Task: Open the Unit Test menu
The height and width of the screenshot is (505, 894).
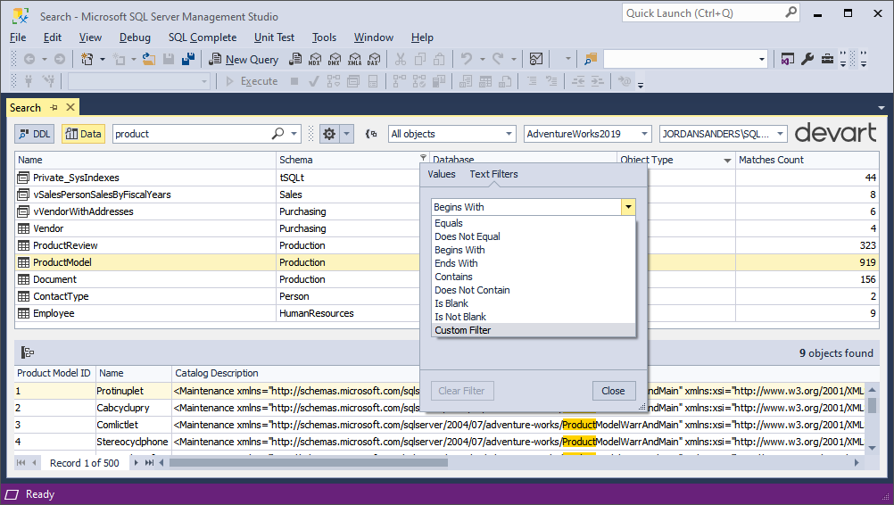Action: click(274, 37)
